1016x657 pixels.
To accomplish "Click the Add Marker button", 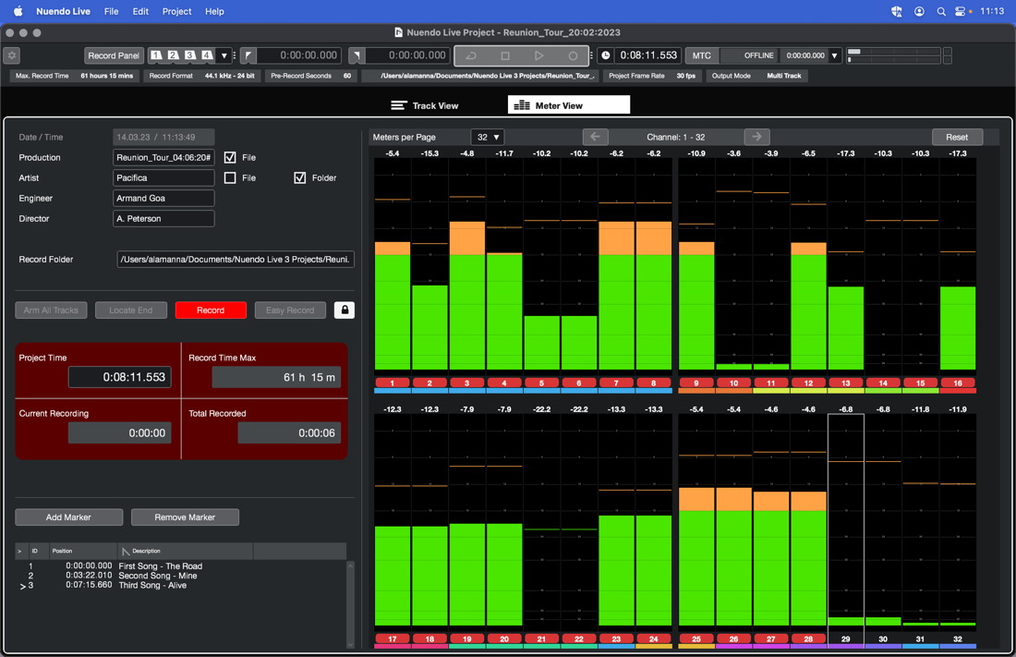I will (x=68, y=517).
